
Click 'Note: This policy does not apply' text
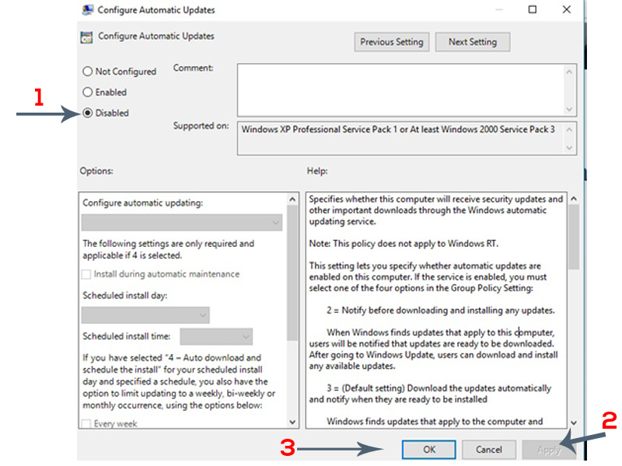tap(404, 243)
